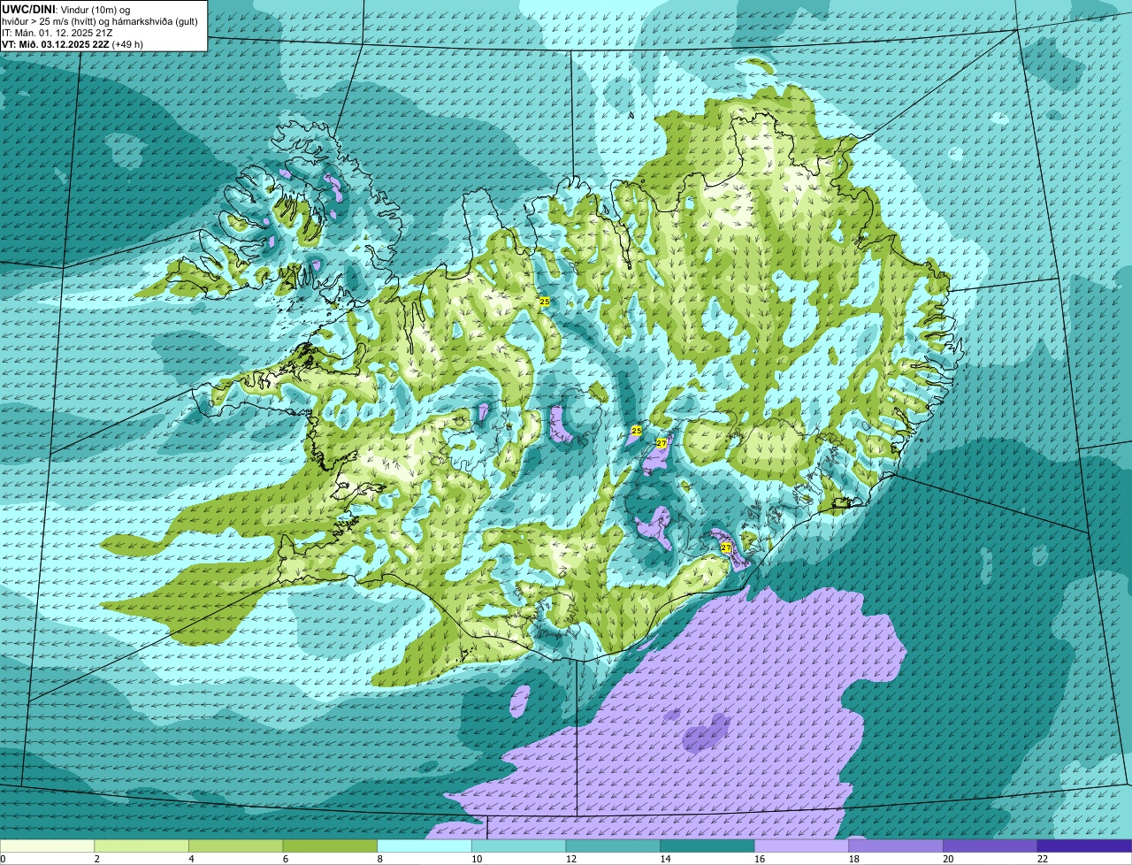Click the 8–10 m/s pale cyan legend swatch
Image resolution: width=1132 pixels, height=865 pixels.
pyautogui.click(x=424, y=846)
